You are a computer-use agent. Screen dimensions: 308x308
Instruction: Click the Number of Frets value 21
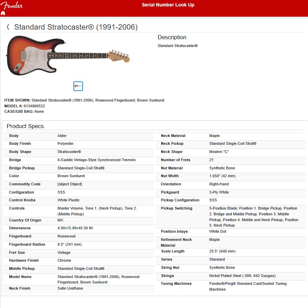pos(211,160)
